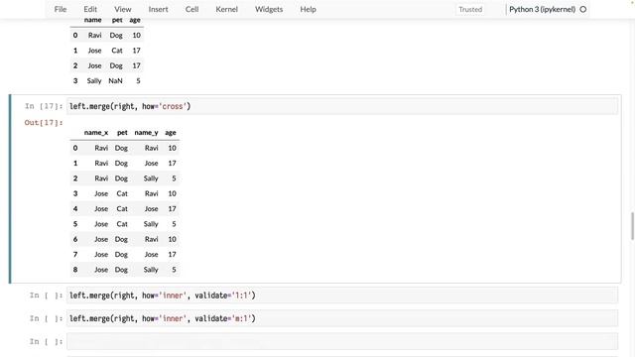
Task: Click Sally name cell in upper table
Action: [x=94, y=81]
